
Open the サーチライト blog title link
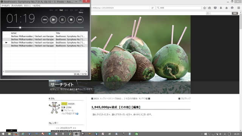tap(62, 85)
